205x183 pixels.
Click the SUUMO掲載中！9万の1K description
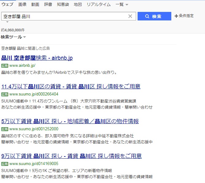57,170
